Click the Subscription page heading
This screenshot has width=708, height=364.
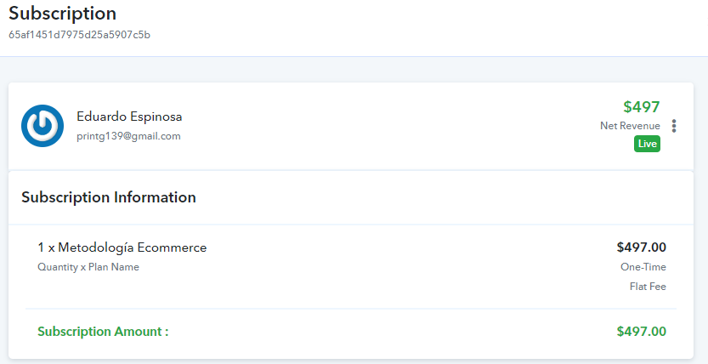[62, 14]
